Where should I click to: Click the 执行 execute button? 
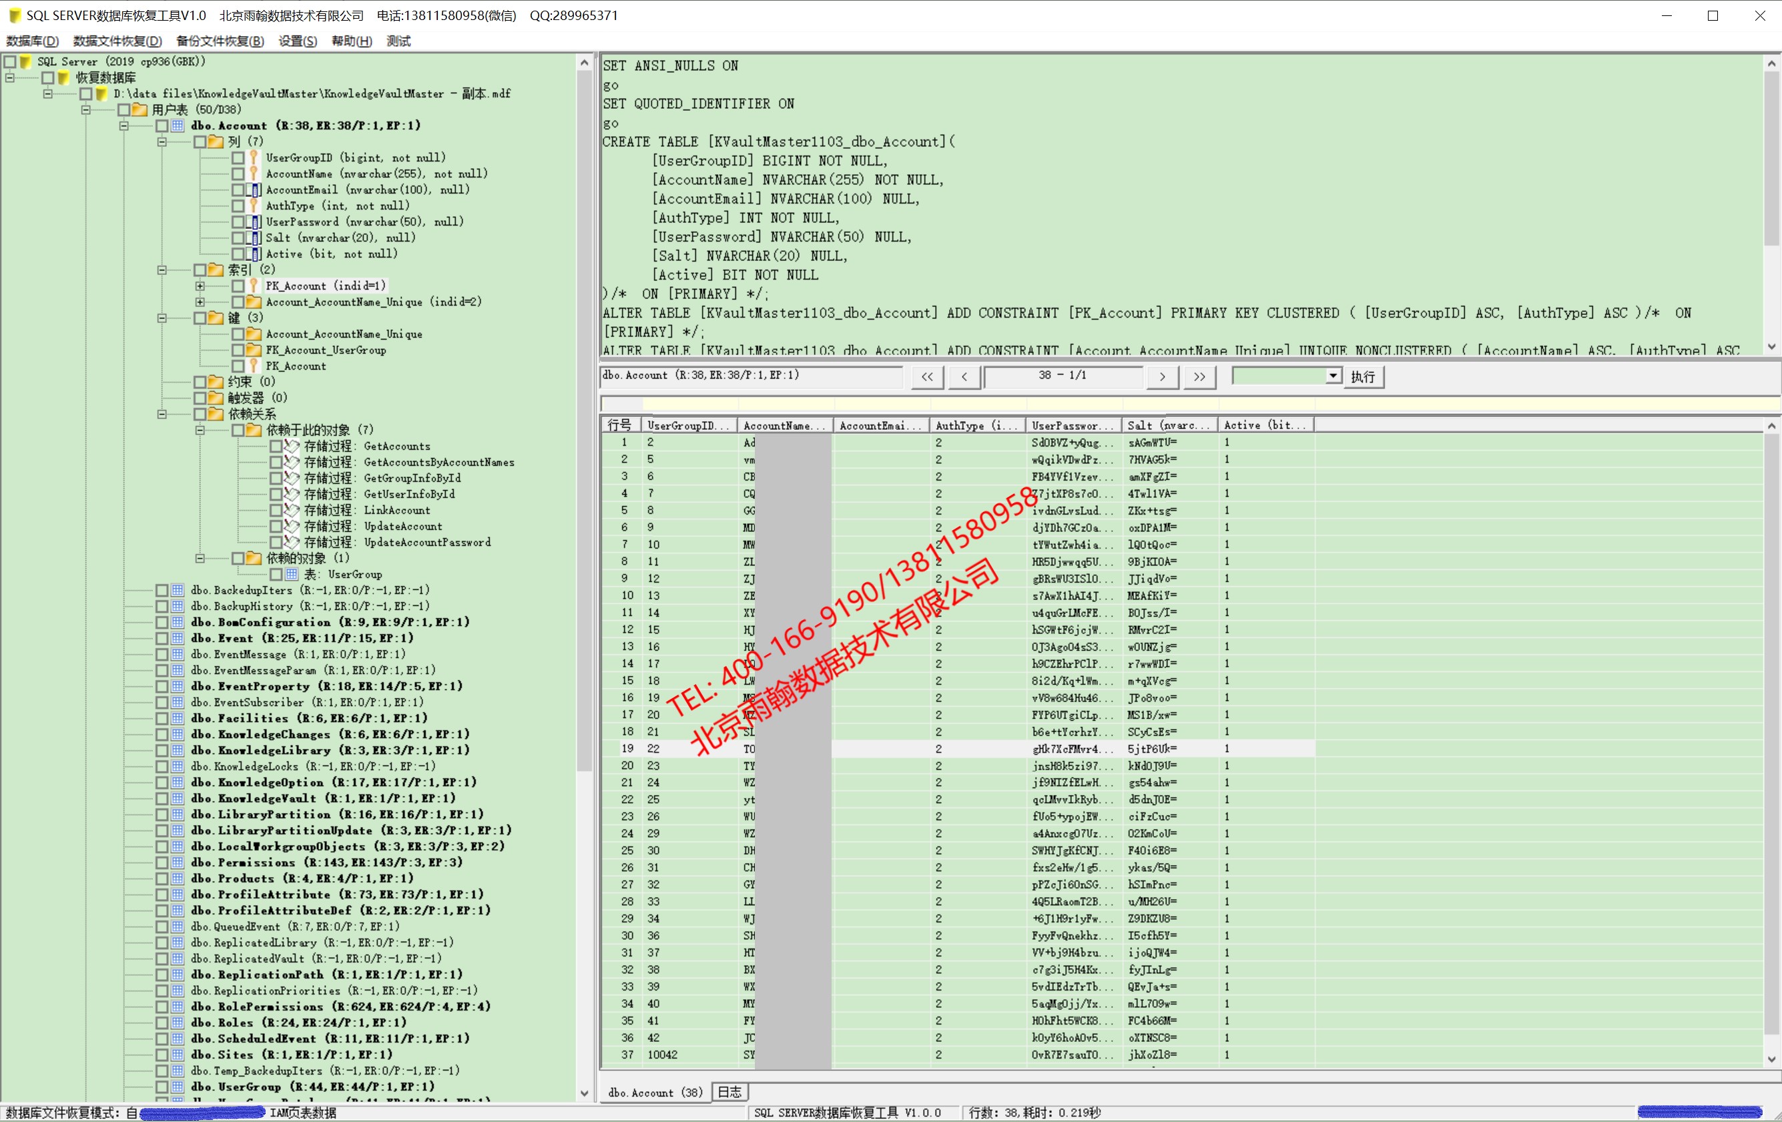click(1362, 376)
